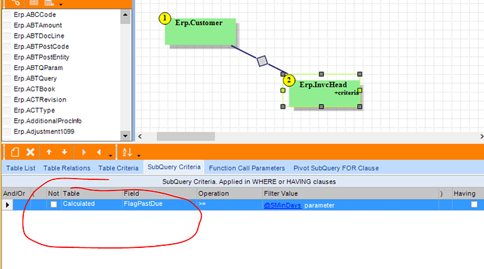Click the table list scroll-down arrow
Viewport: 484px width, 269px height.
[126, 136]
